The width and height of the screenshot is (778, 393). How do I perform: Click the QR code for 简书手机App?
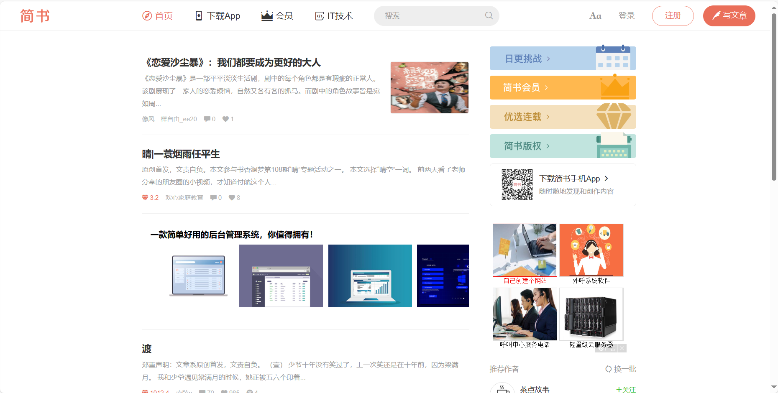coord(517,184)
